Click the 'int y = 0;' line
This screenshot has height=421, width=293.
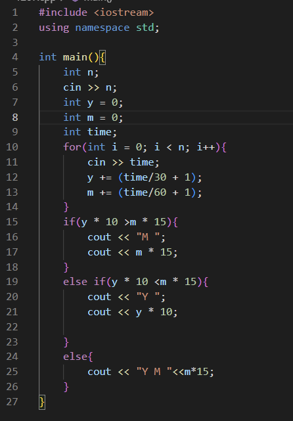click(x=93, y=102)
